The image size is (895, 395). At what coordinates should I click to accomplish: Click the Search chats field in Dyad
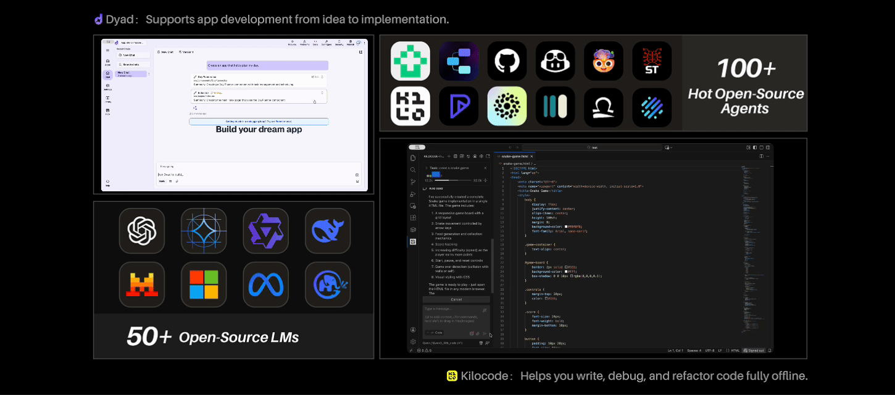tap(133, 64)
